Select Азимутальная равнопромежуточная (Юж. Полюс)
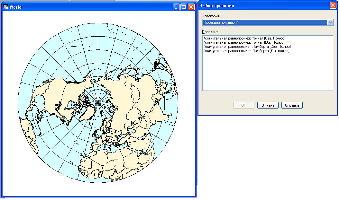Image resolution: width=340 pixels, height=201 pixels. [x=244, y=42]
